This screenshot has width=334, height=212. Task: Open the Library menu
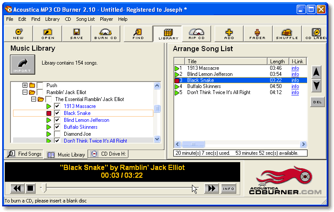click(52, 19)
